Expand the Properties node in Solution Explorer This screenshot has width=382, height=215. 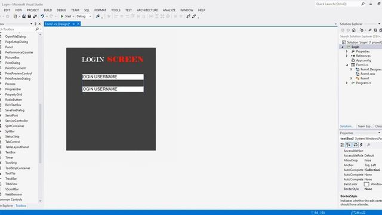coord(347,51)
